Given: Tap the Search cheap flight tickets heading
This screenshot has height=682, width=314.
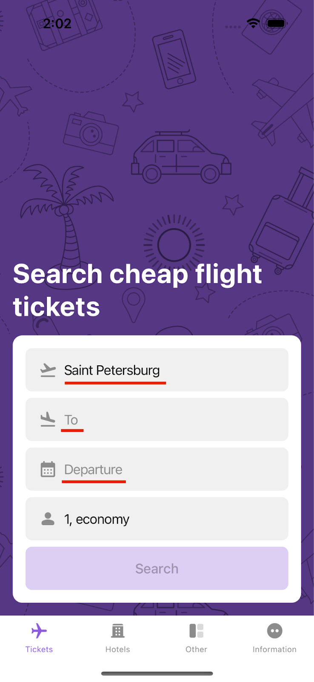Looking at the screenshot, I should point(137,290).
